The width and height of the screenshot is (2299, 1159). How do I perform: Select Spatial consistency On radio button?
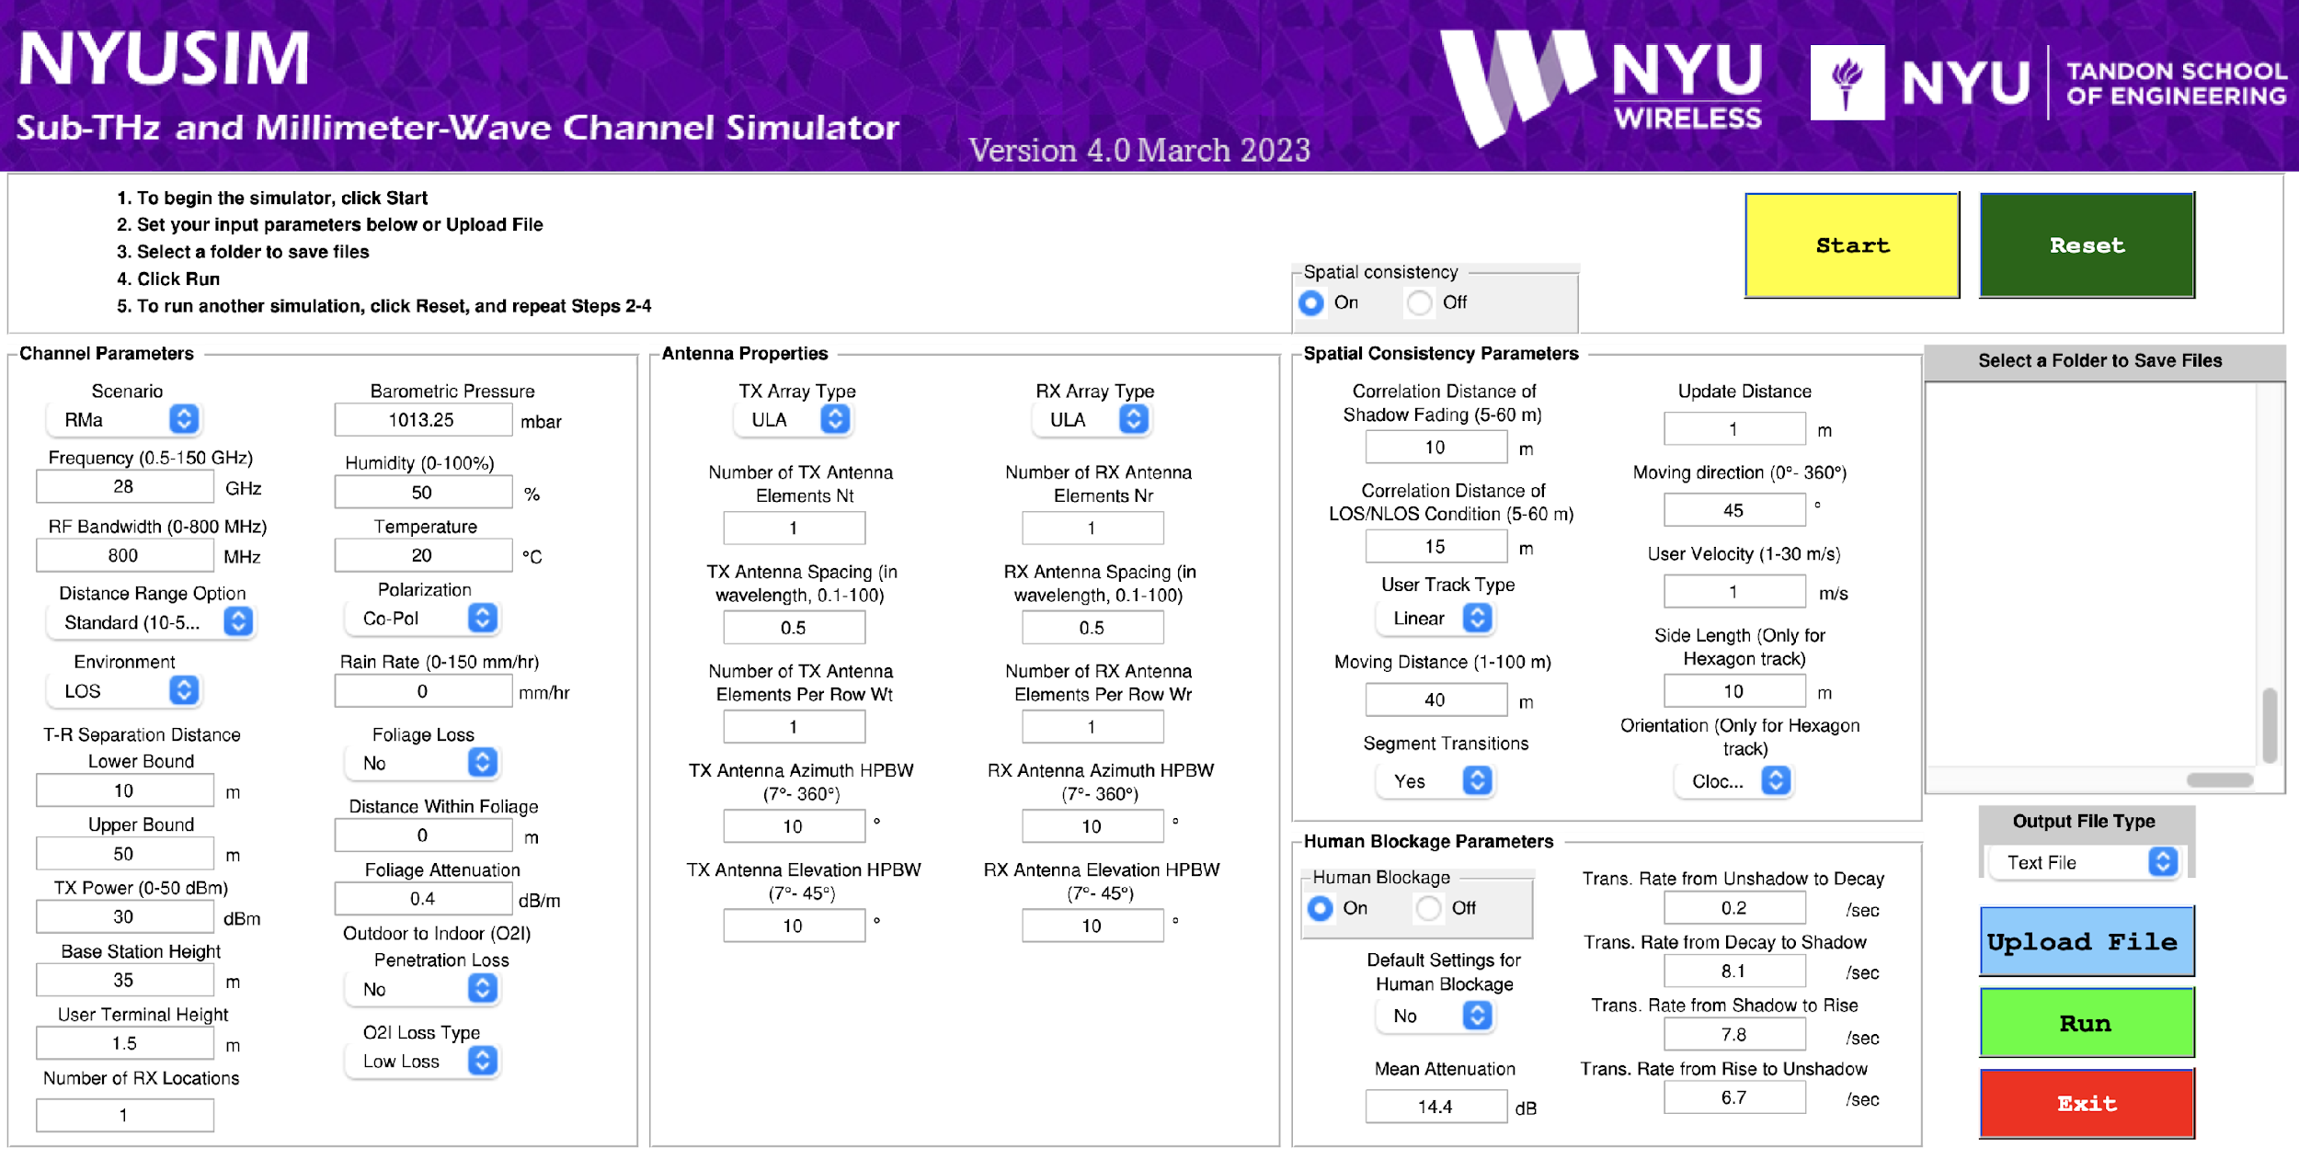point(1311,302)
